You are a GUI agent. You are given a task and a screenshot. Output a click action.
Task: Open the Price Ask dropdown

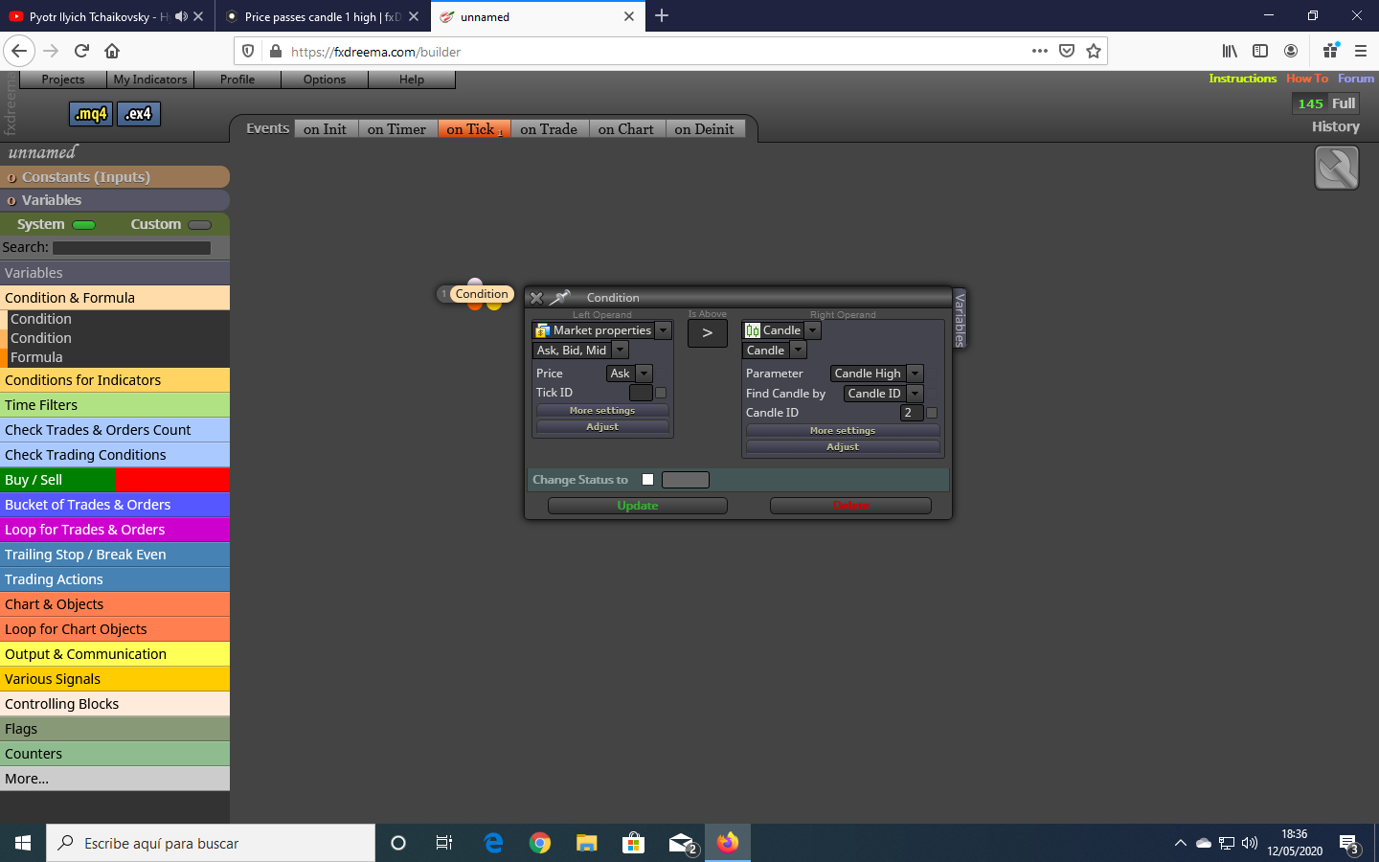(644, 374)
